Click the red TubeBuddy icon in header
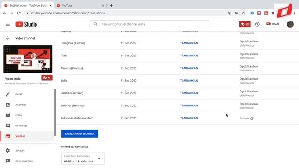Image resolution: width=299 pixels, height=168 pixels. click(245, 24)
